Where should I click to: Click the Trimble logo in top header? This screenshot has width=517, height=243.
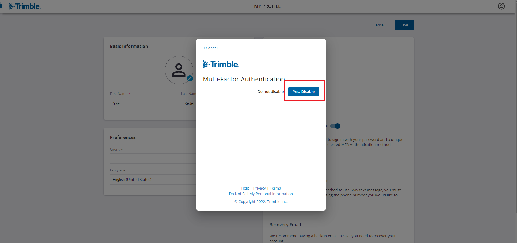click(25, 6)
